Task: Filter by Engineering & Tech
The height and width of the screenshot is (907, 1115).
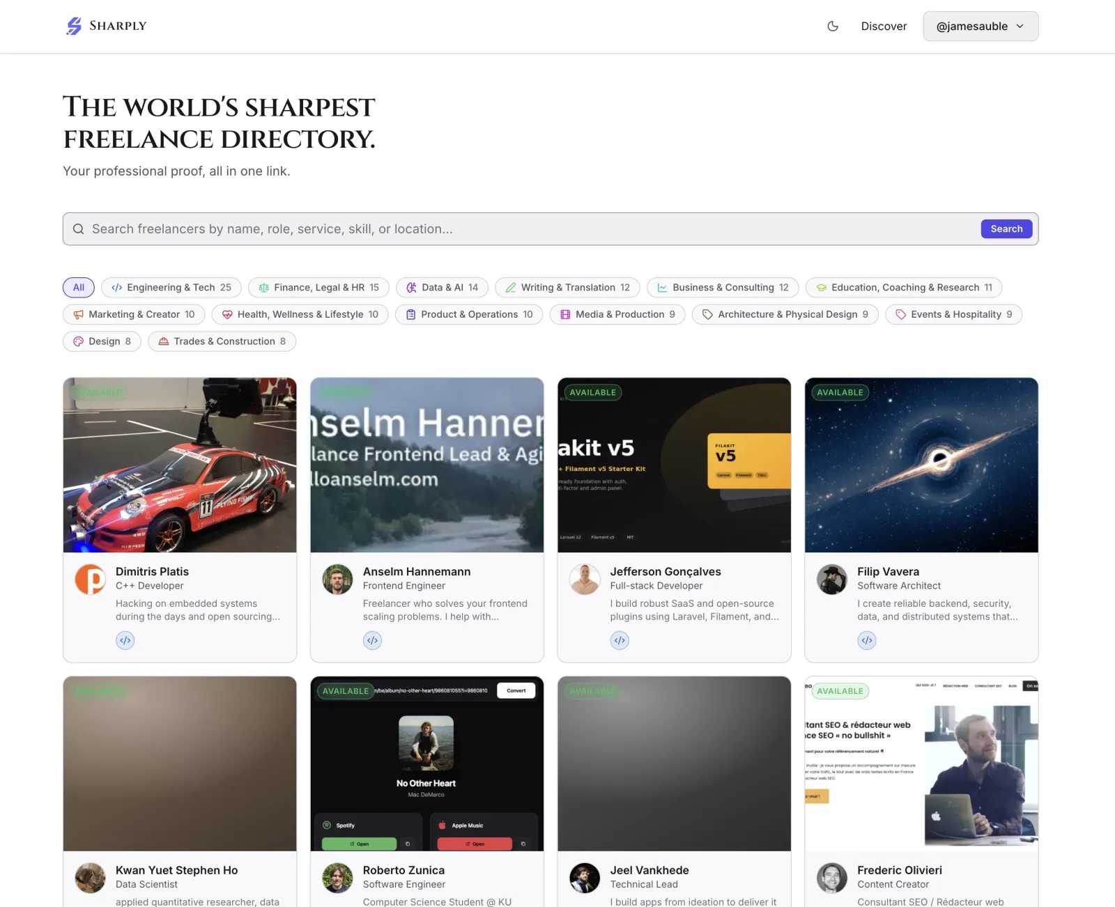Action: (171, 288)
